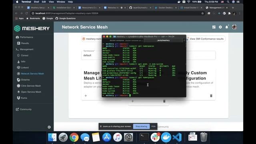256x144 pixels.
Task: Select Citrix Service Mesh in sidebar
Action: point(29,86)
